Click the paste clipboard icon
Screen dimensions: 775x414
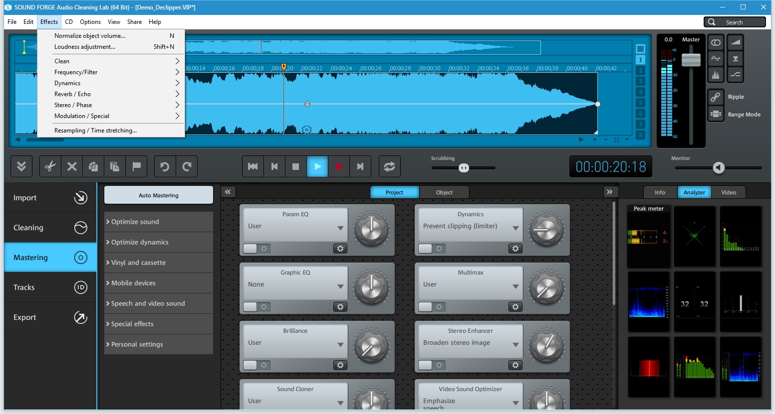point(115,166)
